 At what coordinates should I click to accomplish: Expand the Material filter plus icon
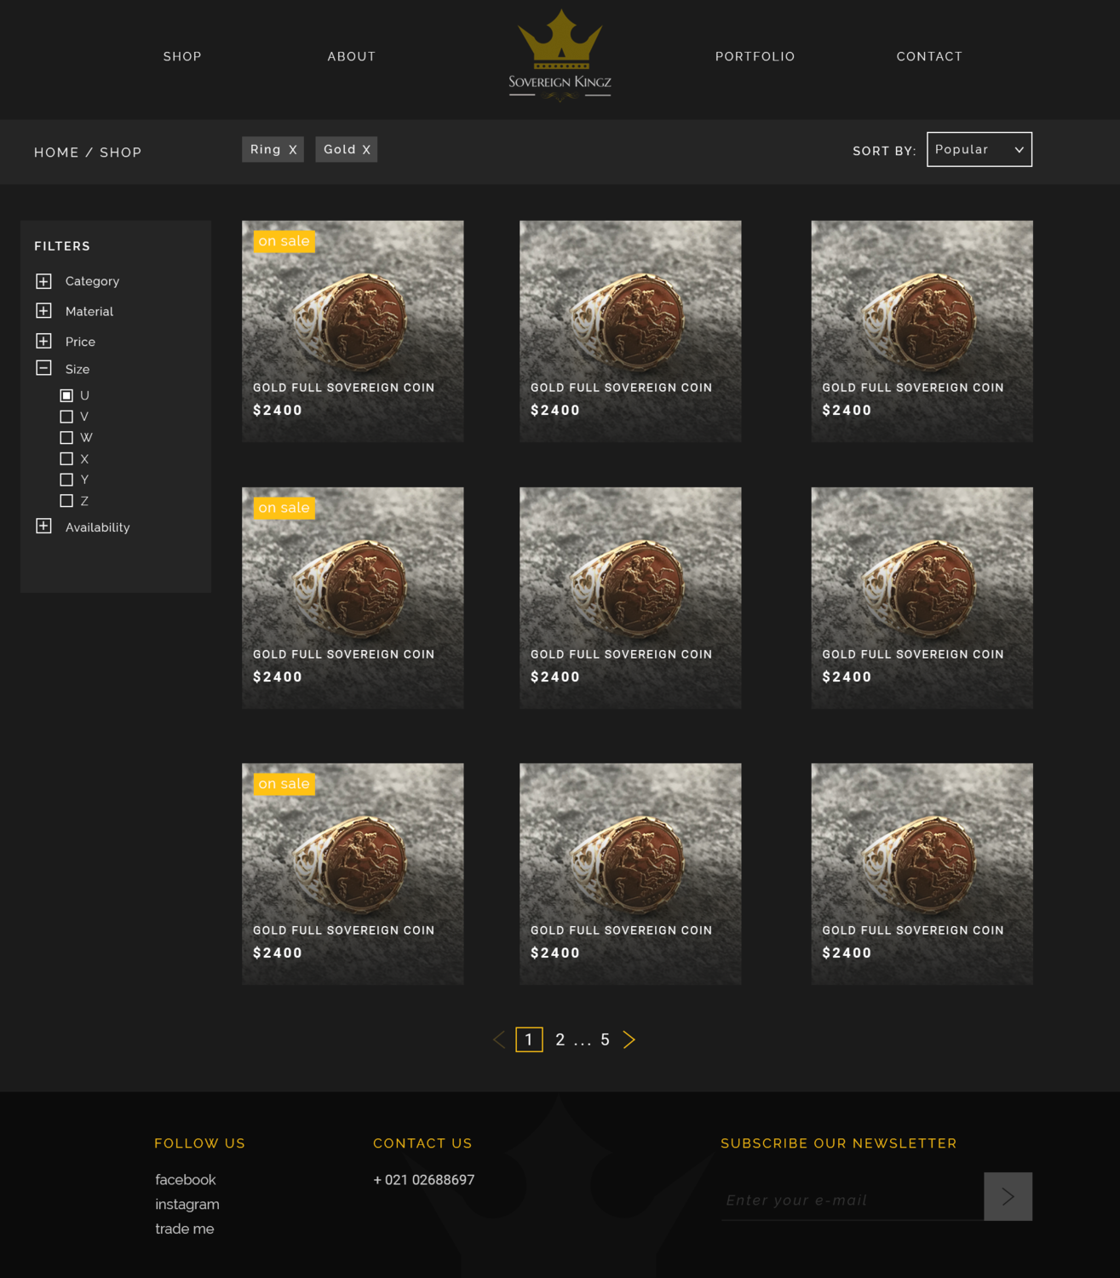[x=43, y=311]
